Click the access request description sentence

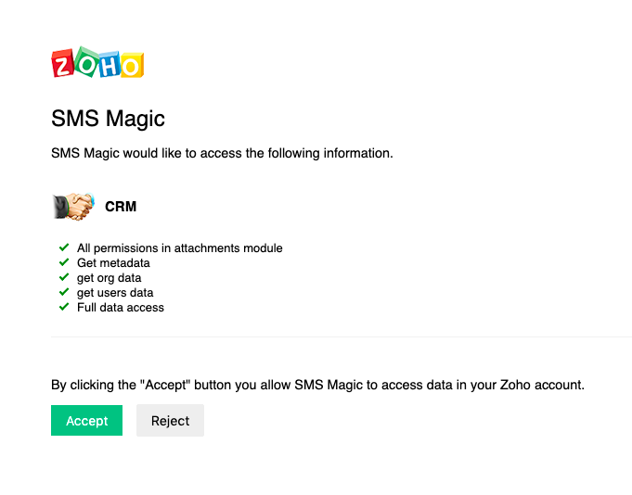(222, 153)
